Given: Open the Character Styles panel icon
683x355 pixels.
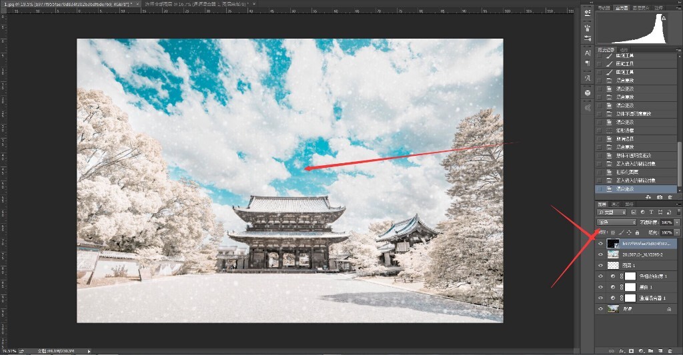Looking at the screenshot, I should [588, 78].
